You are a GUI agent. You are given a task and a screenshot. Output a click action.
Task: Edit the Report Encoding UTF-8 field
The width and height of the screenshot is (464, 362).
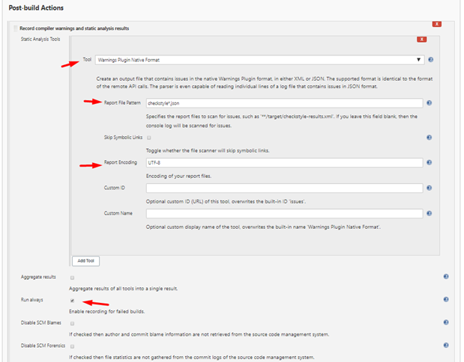284,163
